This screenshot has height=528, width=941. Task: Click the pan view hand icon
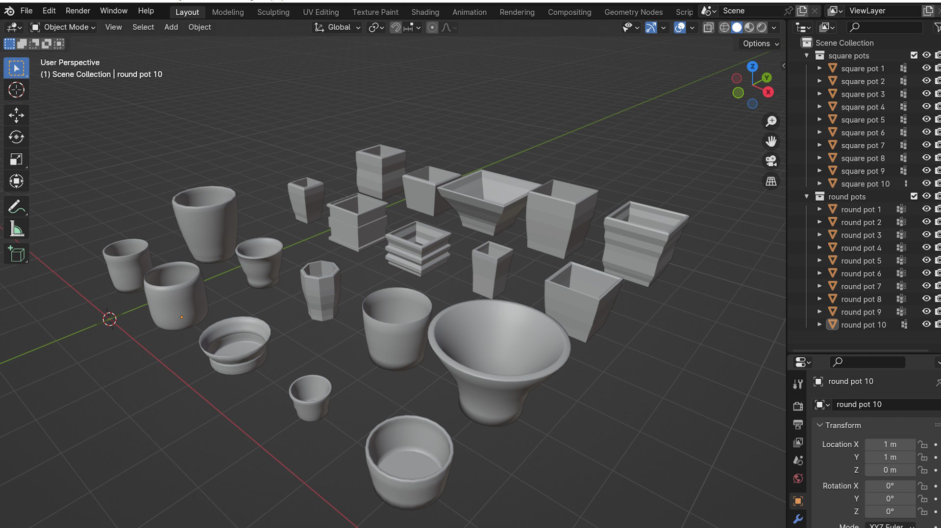pos(771,141)
